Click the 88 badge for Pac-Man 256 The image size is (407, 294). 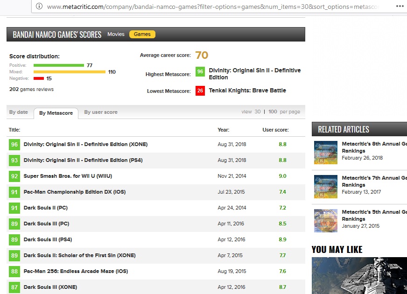(14, 271)
